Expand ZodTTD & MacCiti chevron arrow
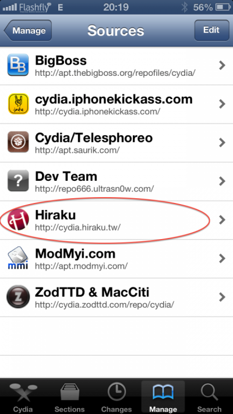Viewport: 233px width, 414px height. click(222, 297)
